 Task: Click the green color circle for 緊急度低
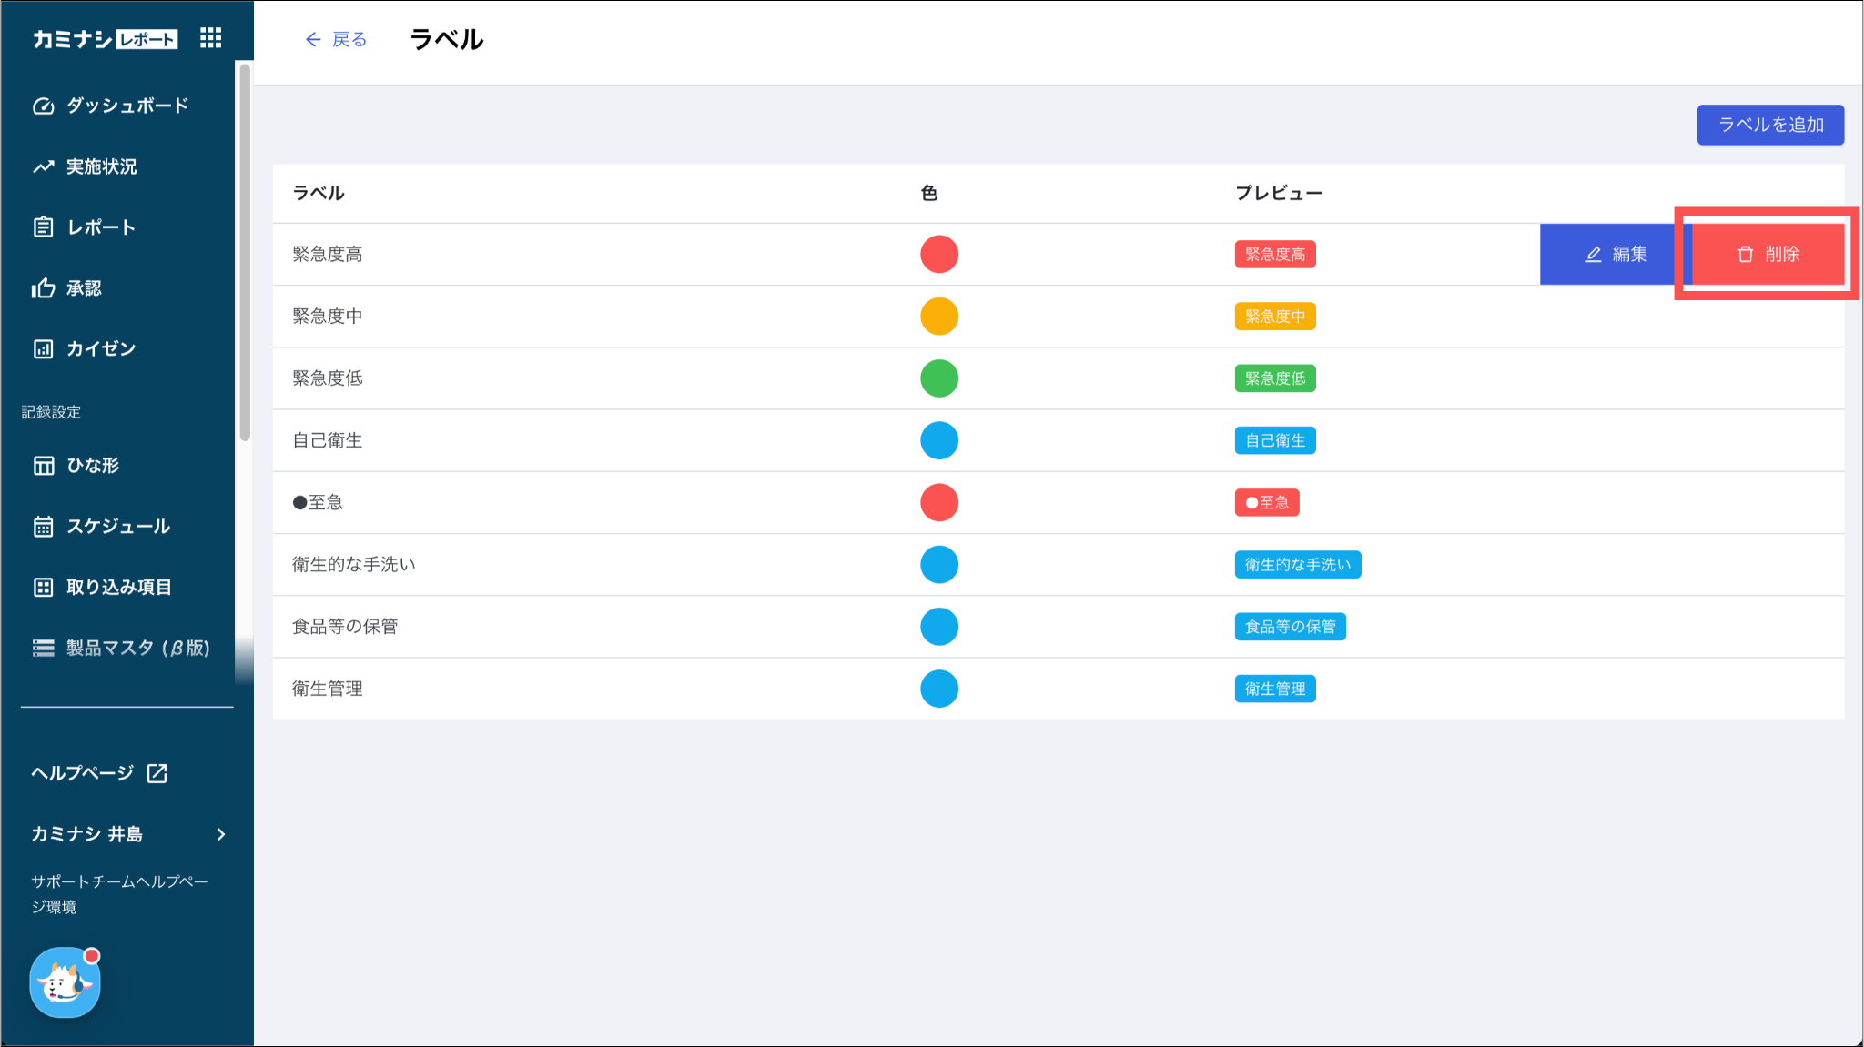point(938,378)
